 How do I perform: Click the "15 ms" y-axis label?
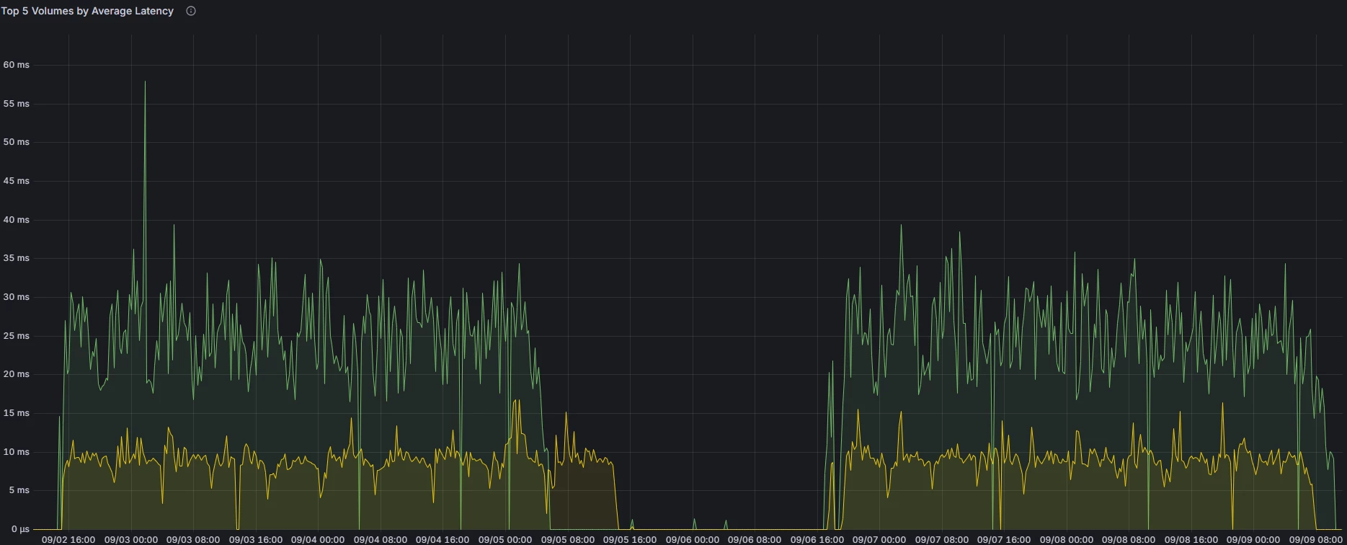click(17, 413)
